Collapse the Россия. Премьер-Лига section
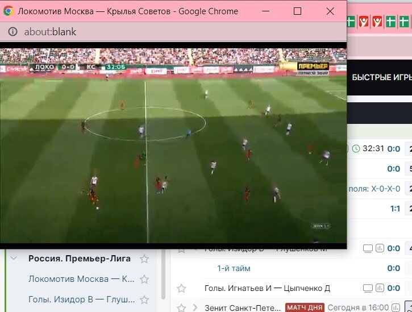Viewport: 412px width, 312px height. pos(14,259)
